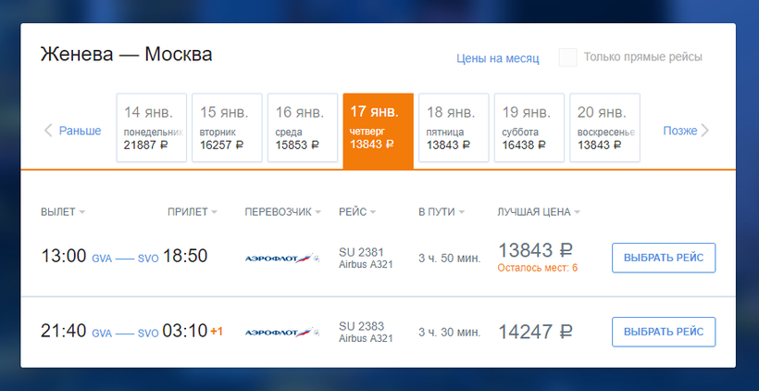Screen dimensions: 759x391
Task: Enable the Только прямые рейсы checkbox
Action: pyautogui.click(x=567, y=57)
